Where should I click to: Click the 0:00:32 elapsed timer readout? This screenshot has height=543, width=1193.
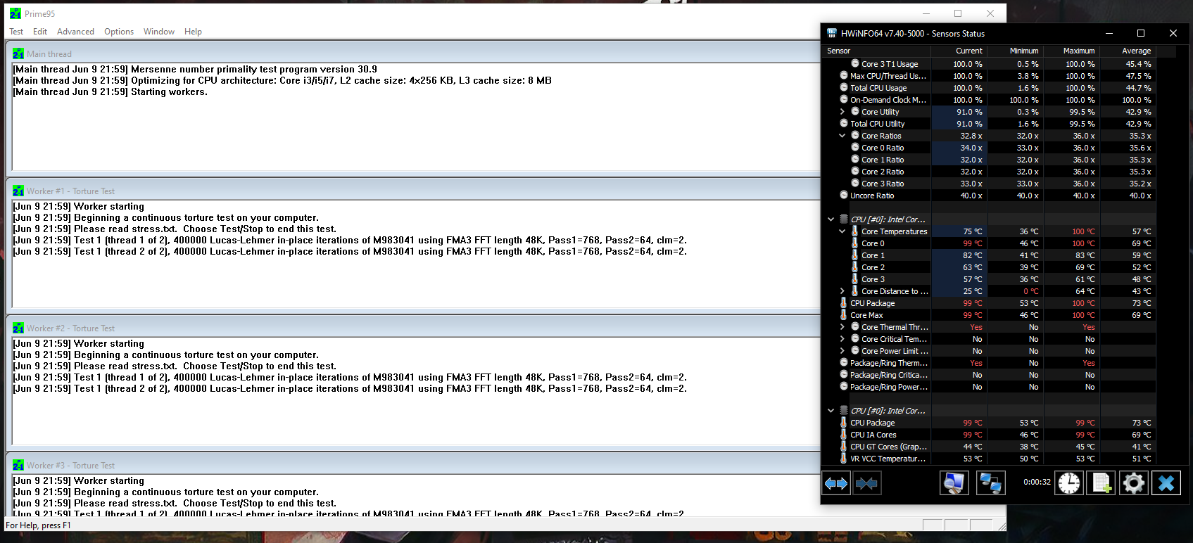click(1037, 483)
